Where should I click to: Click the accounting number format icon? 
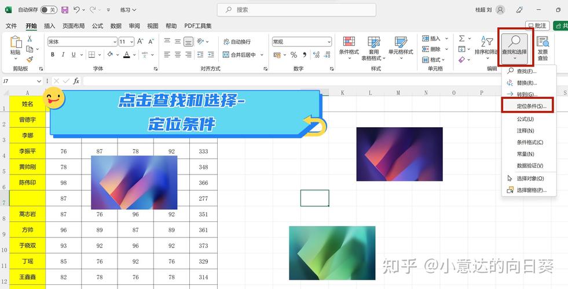tap(277, 55)
